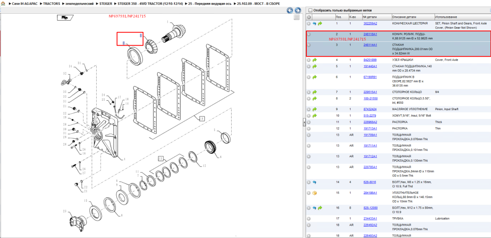491x238 pixels.
Task: Click the green arrow icon for part 828-12080
Action: pyautogui.click(x=320, y=208)
